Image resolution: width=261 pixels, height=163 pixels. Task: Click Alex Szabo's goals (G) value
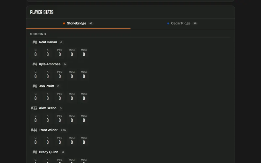[x=36, y=120]
